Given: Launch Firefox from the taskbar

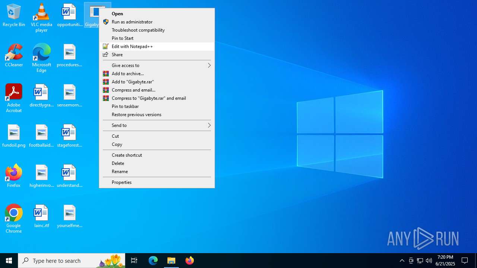Looking at the screenshot, I should (190, 261).
